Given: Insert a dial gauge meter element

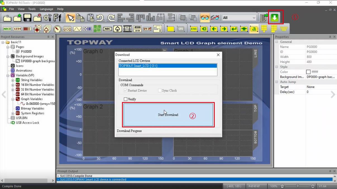Looking at the screenshot, I should 58,29.
